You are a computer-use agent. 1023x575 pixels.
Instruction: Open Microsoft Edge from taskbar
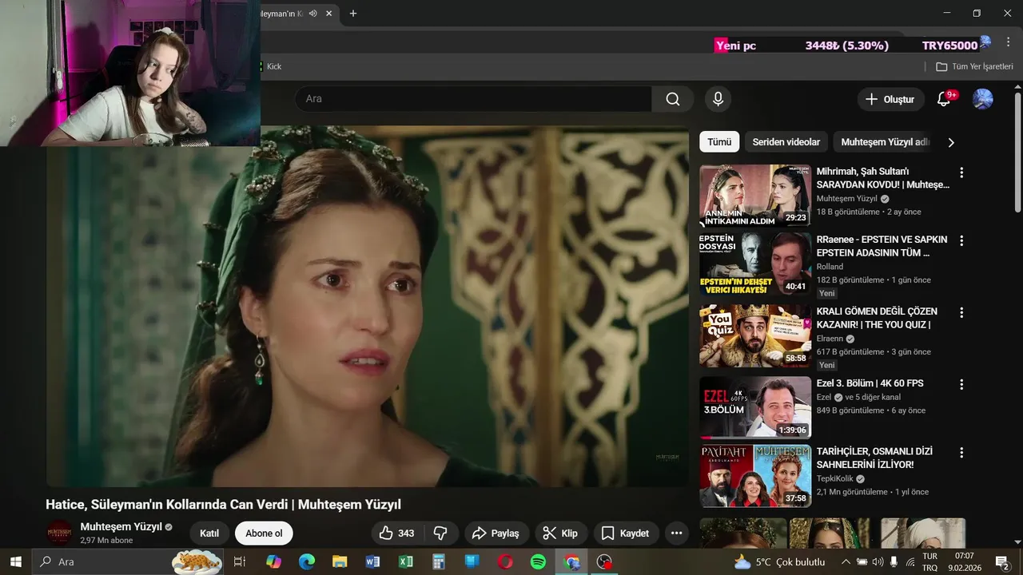coord(307,561)
